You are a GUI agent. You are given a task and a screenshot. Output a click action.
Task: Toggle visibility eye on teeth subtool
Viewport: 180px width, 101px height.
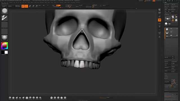[x=177, y=36]
